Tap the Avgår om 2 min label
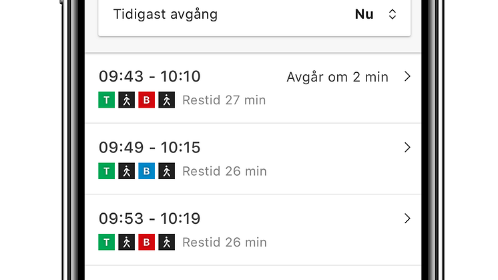 pyautogui.click(x=337, y=78)
